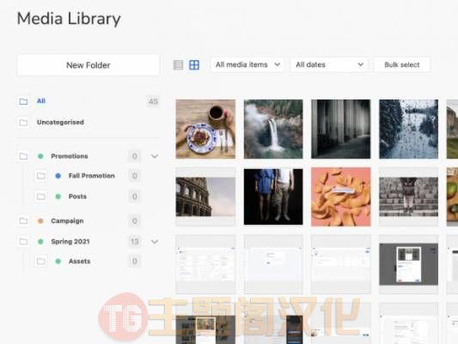Image resolution: width=458 pixels, height=344 pixels.
Task: Click the green dot beside Assets
Action: coord(58,261)
